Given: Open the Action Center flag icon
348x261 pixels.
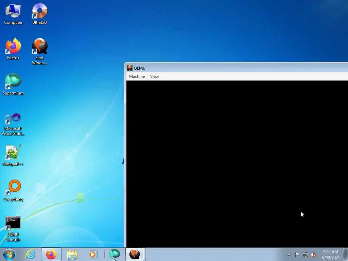Looking at the screenshot, I should [297, 255].
